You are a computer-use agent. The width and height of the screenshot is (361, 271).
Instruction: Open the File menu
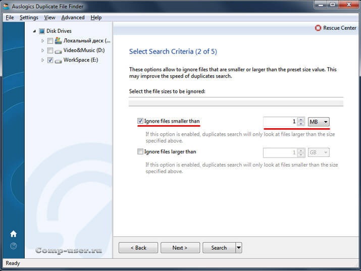pyautogui.click(x=10, y=18)
